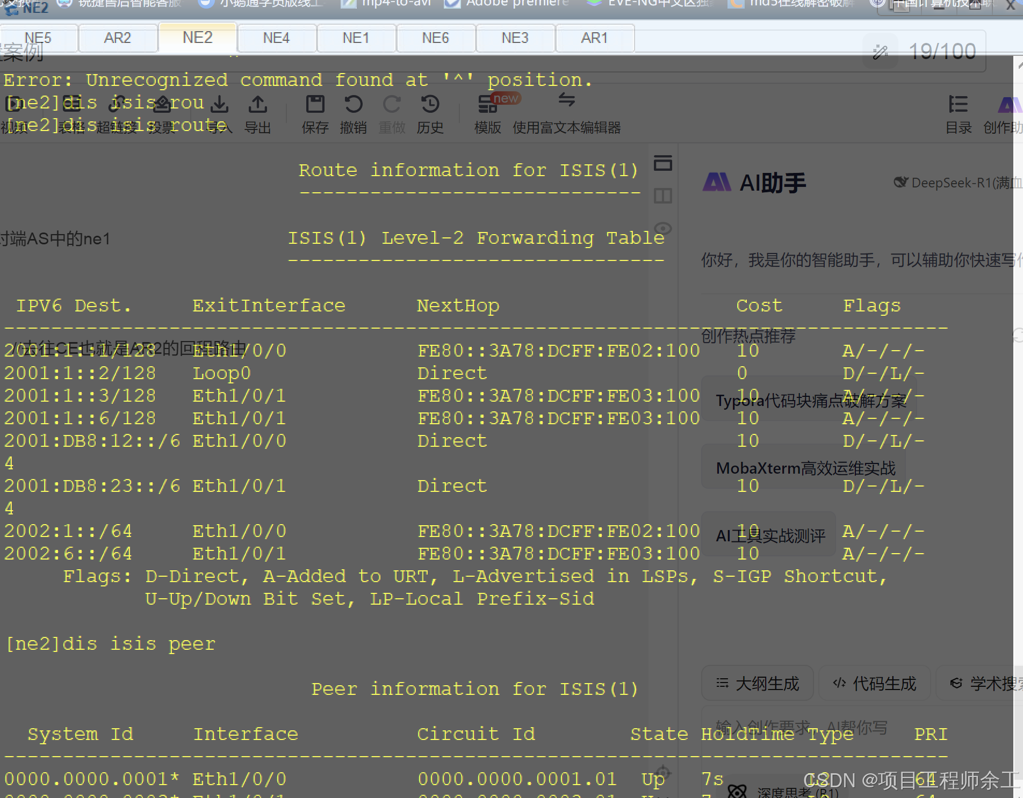Click the Adobe premiere browser tab
1023x798 pixels.
(x=507, y=4)
